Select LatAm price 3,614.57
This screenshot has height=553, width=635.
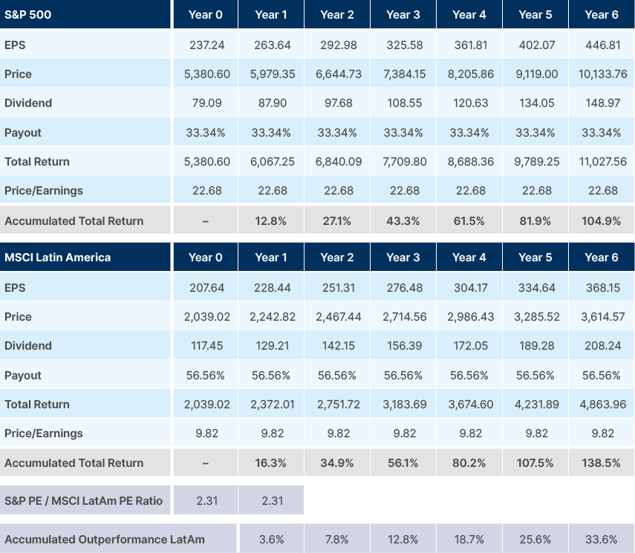pyautogui.click(x=602, y=316)
